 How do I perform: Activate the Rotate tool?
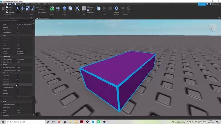coord(32,9)
